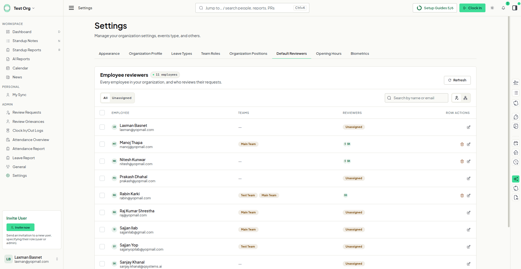This screenshot has height=269, width=521.
Task: Switch to the Biometrics tab
Action: (360, 54)
